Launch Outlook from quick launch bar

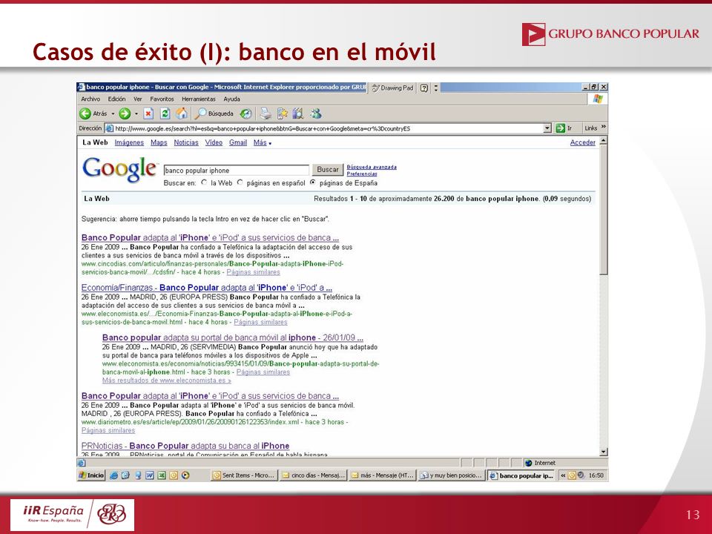coord(173,475)
